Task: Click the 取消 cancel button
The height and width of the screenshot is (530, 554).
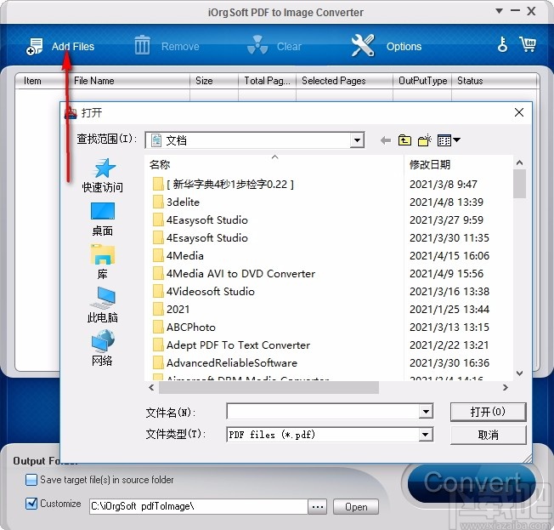Action: click(488, 435)
